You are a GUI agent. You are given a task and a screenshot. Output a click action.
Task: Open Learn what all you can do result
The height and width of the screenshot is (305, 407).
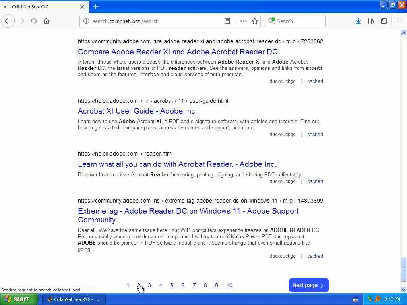[x=177, y=164]
